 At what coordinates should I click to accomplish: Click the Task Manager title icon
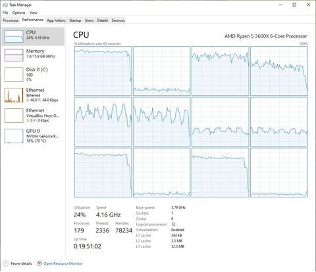click(5, 5)
